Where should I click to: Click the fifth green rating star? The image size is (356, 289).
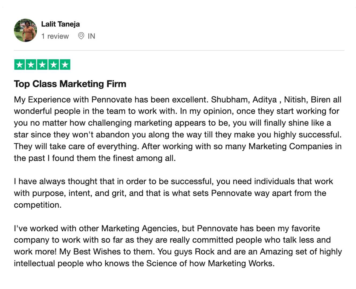click(x=65, y=64)
